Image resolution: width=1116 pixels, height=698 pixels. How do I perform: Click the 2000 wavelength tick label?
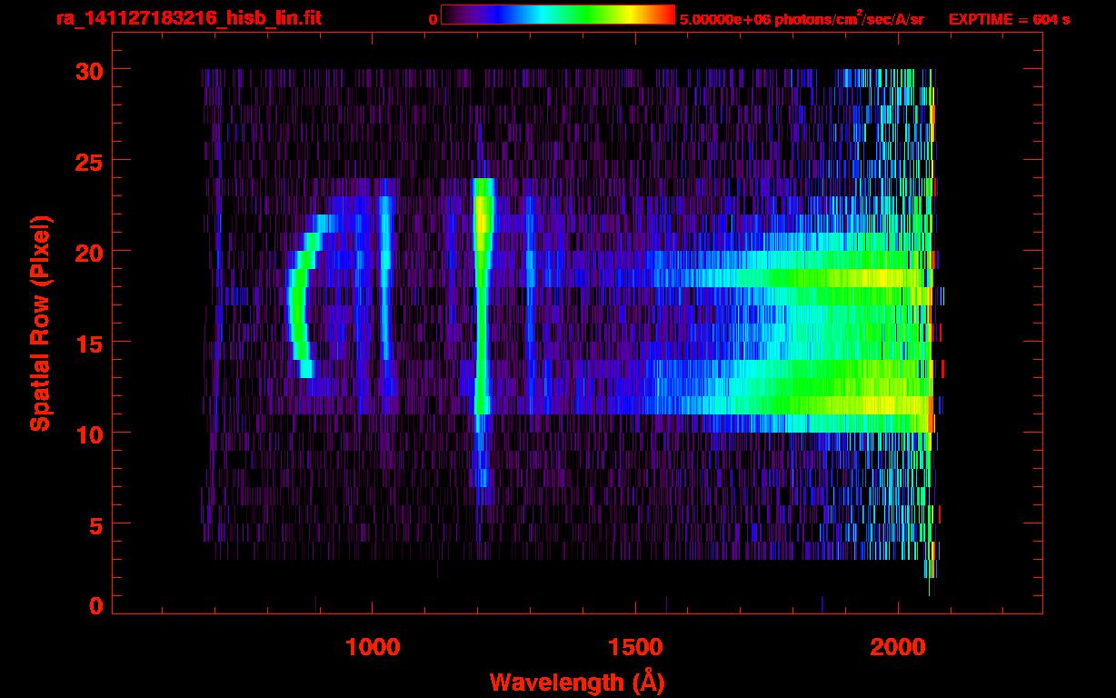point(898,647)
